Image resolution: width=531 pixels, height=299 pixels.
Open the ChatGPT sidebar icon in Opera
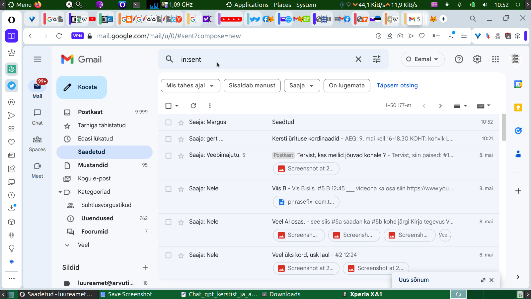[x=12, y=69]
